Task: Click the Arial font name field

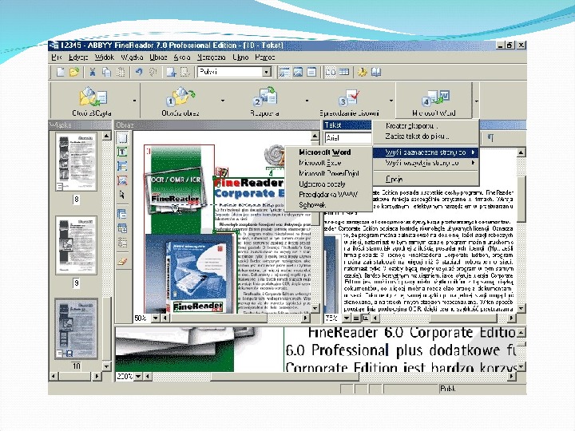Action: (348, 138)
